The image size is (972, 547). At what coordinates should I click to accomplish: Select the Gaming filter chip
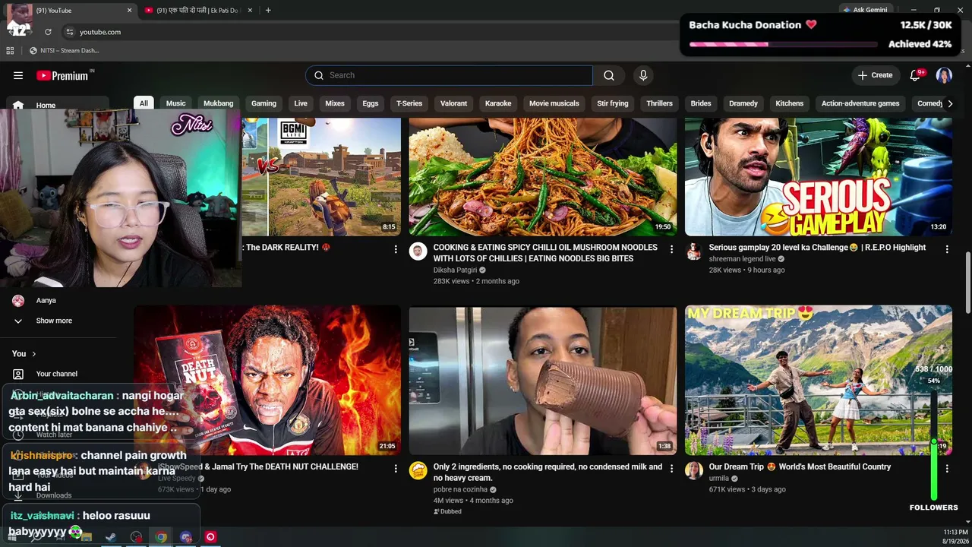264,103
